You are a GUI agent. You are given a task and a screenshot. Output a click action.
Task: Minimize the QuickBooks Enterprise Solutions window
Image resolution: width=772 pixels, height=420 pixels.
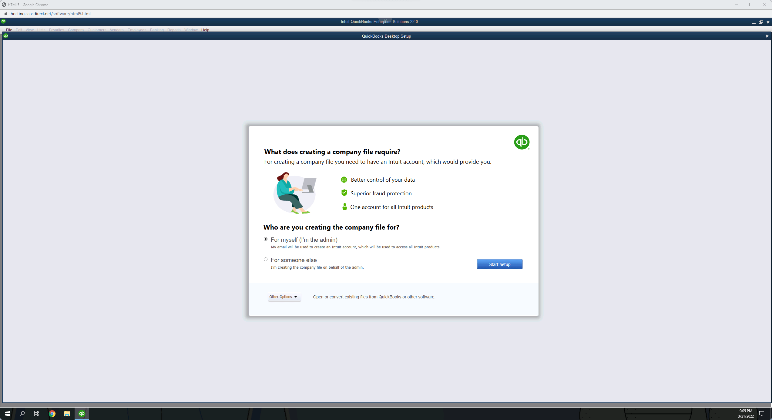[754, 22]
